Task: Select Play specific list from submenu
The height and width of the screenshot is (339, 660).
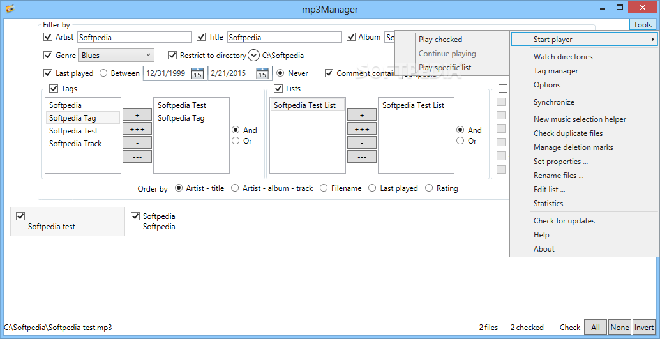Action: pos(445,68)
